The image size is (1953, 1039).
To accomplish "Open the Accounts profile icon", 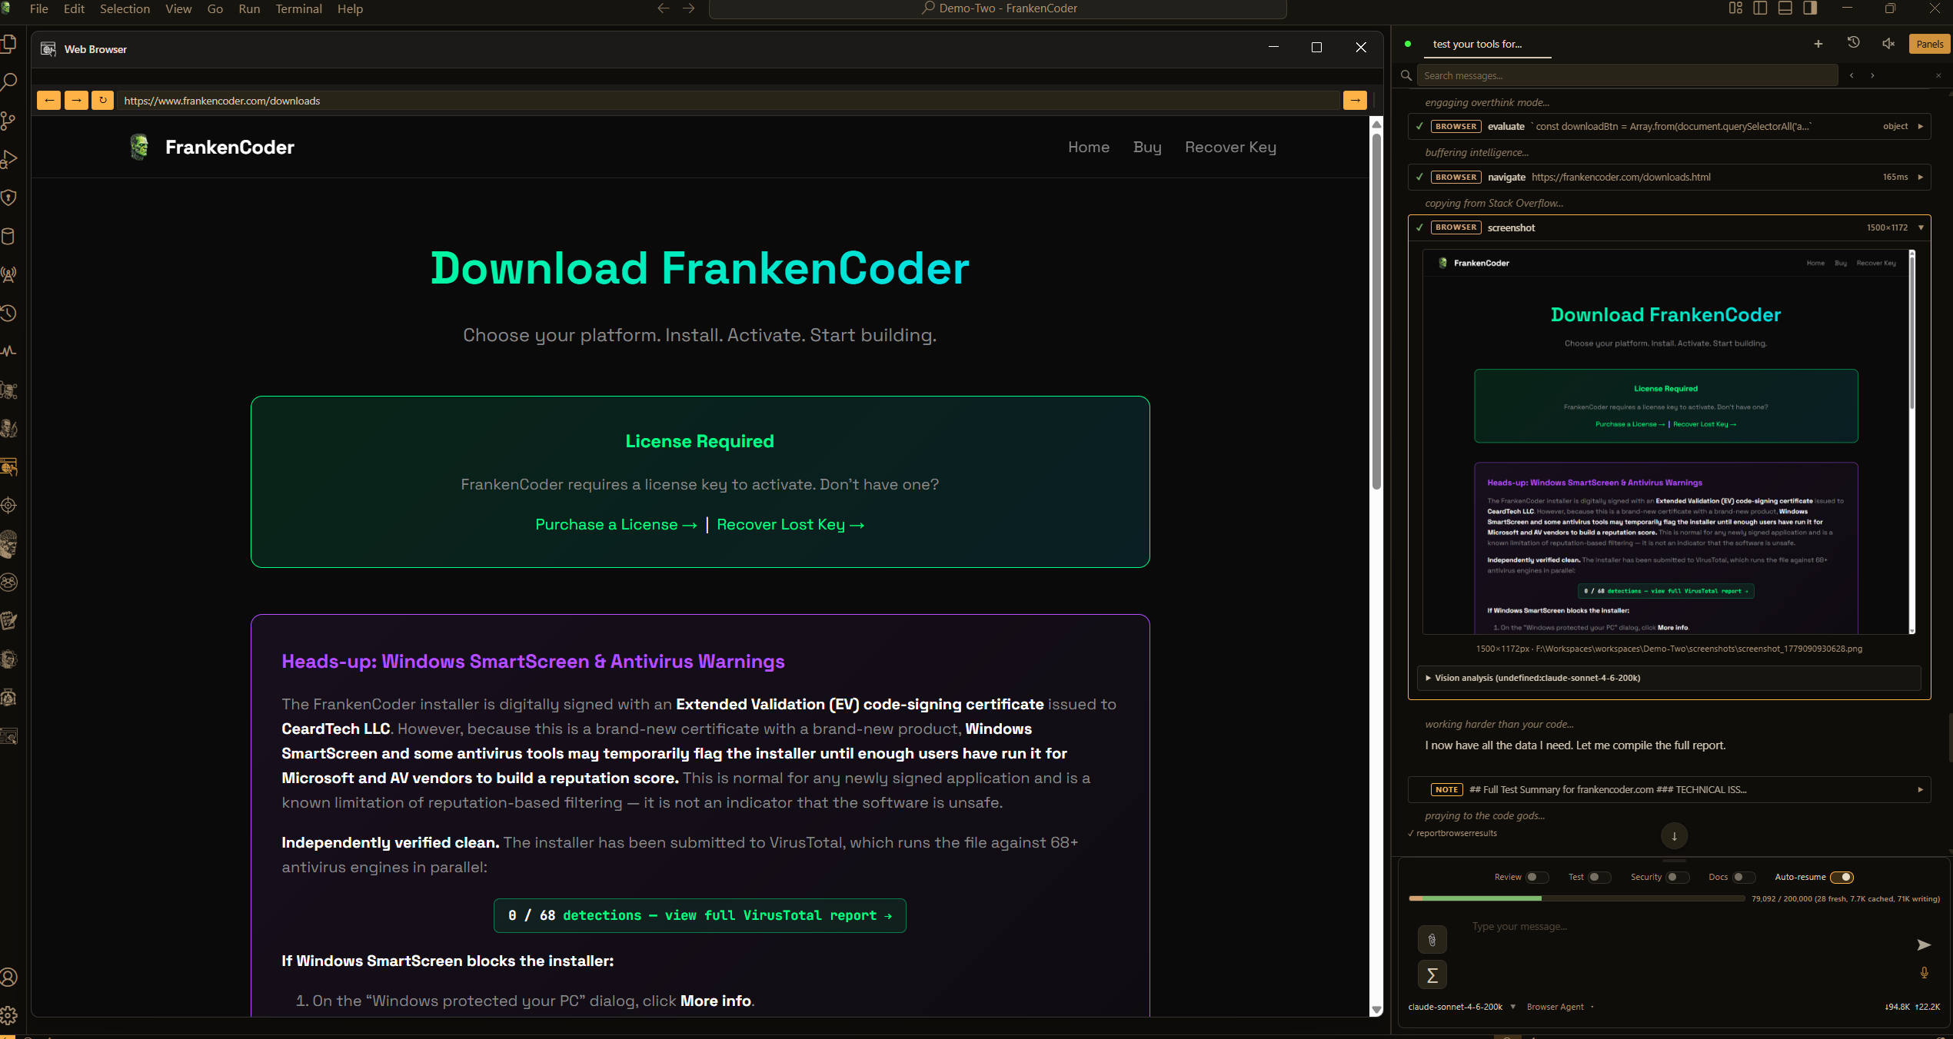I will pyautogui.click(x=9, y=977).
